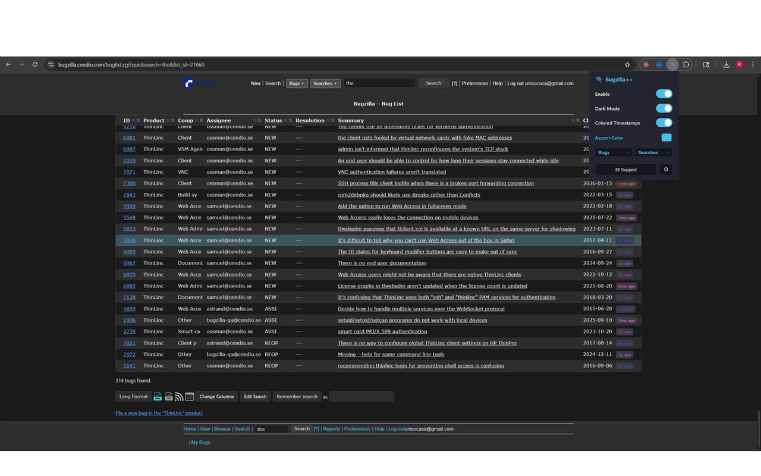Open the Bugzilla++ settings gear icon
Viewport: 761px width, 476px height.
[666, 170]
